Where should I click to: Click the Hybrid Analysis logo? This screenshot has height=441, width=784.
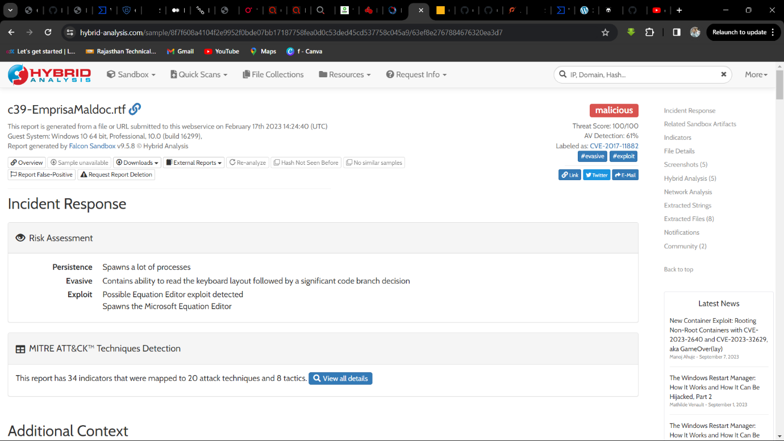pyautogui.click(x=49, y=74)
